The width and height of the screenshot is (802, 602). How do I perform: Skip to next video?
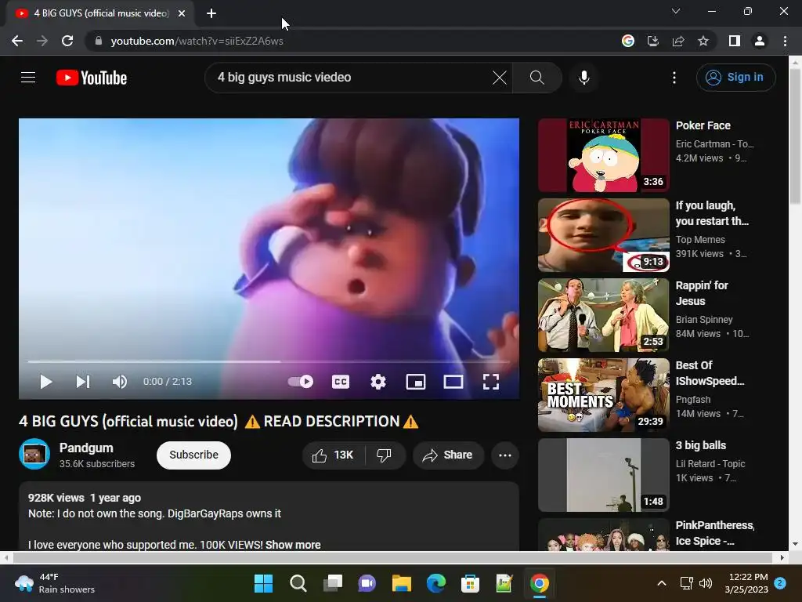pos(83,382)
